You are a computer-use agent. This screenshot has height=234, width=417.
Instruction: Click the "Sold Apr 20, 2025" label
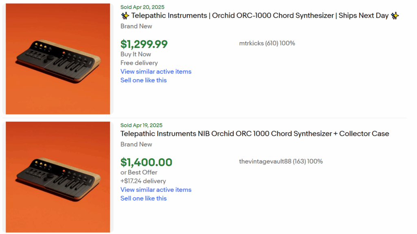142,7
